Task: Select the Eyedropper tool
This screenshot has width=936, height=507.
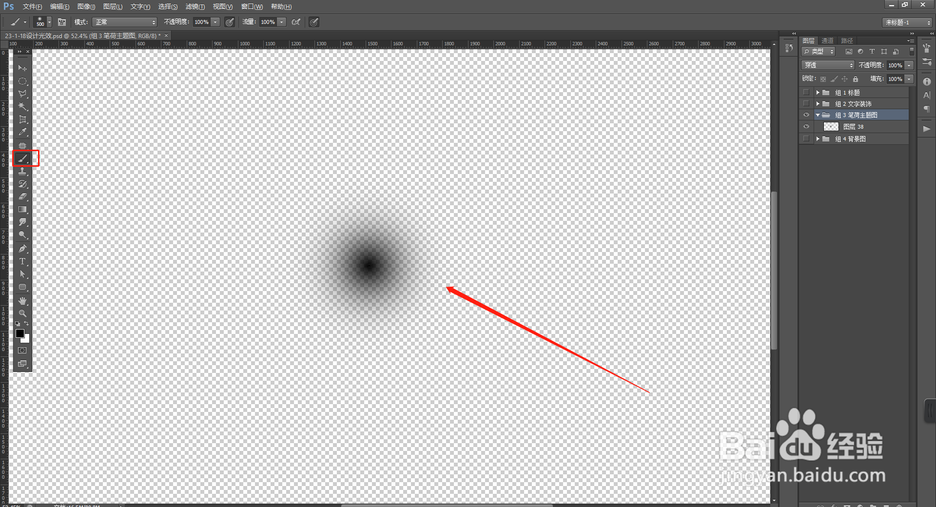Action: pyautogui.click(x=22, y=132)
